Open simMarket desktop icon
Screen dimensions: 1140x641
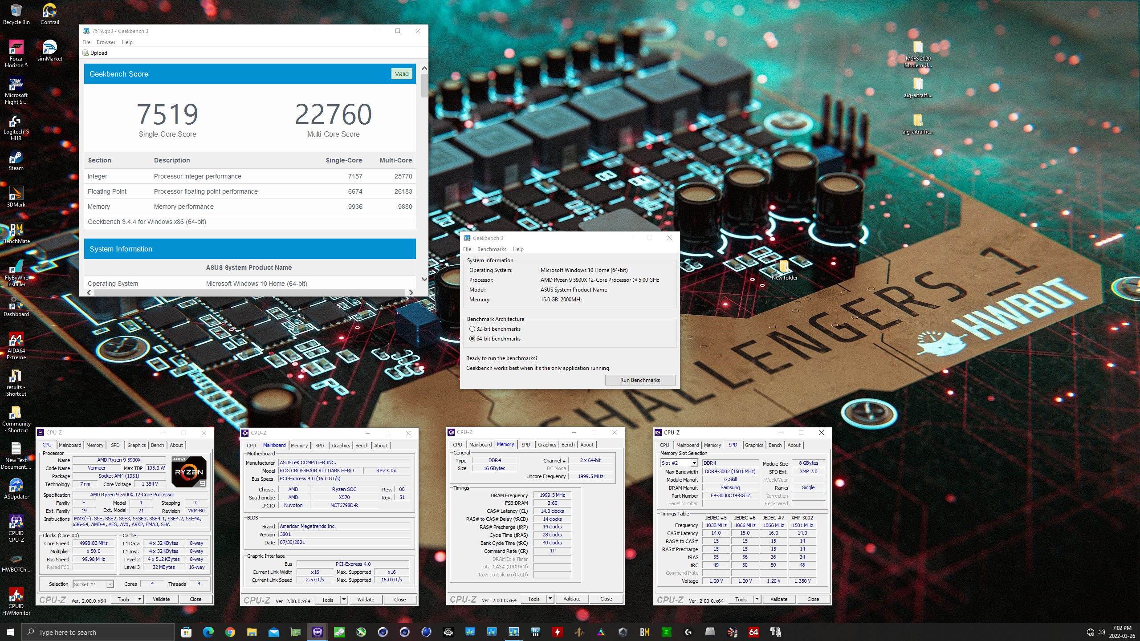pos(49,50)
